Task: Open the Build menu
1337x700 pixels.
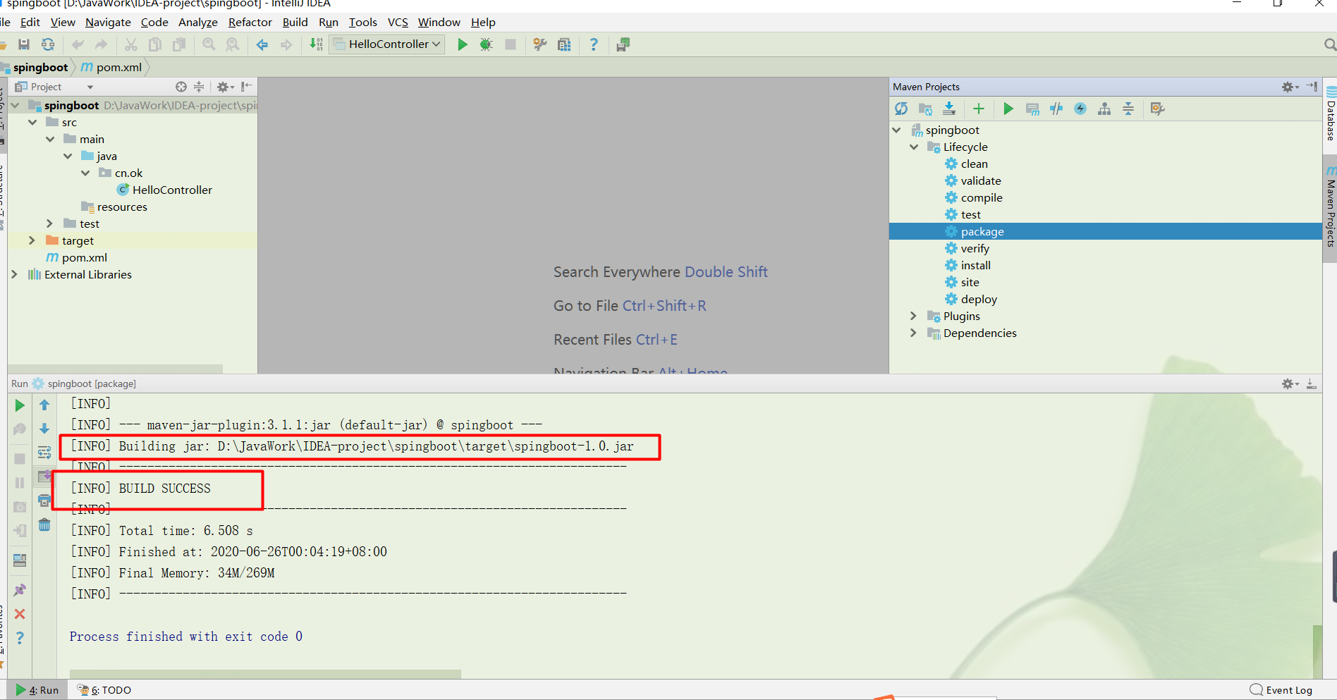Action: coord(295,23)
